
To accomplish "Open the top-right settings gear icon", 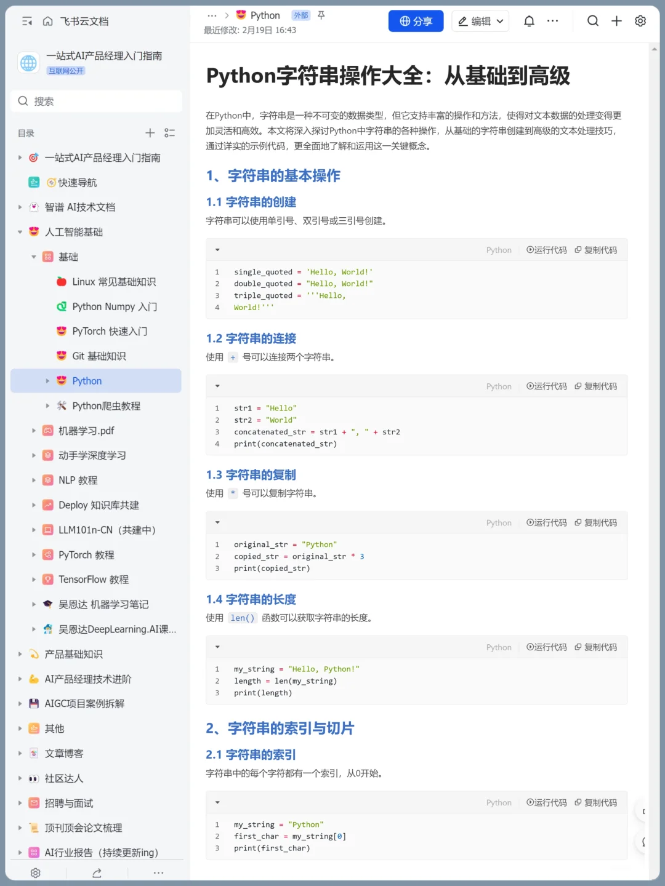I will coord(640,21).
